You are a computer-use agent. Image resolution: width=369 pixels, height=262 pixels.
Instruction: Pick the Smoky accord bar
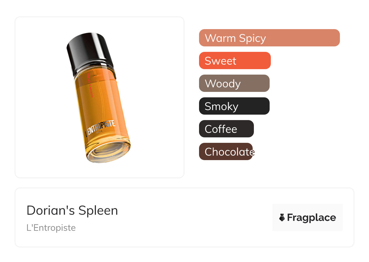click(234, 106)
